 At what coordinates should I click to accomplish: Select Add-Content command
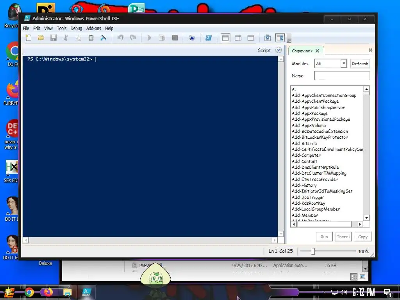tap(304, 161)
